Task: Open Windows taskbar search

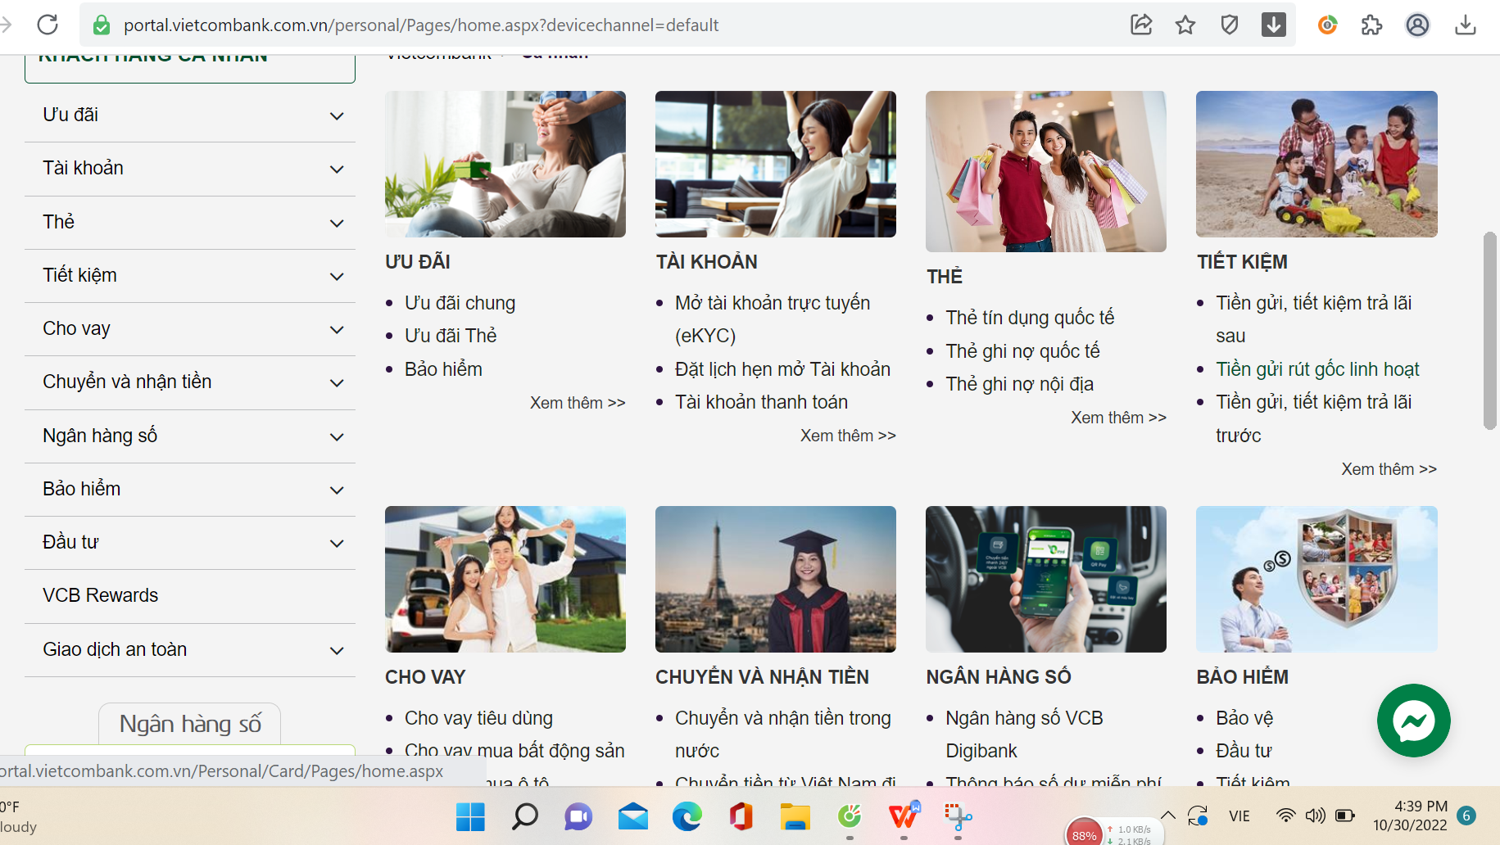Action: tap(524, 816)
